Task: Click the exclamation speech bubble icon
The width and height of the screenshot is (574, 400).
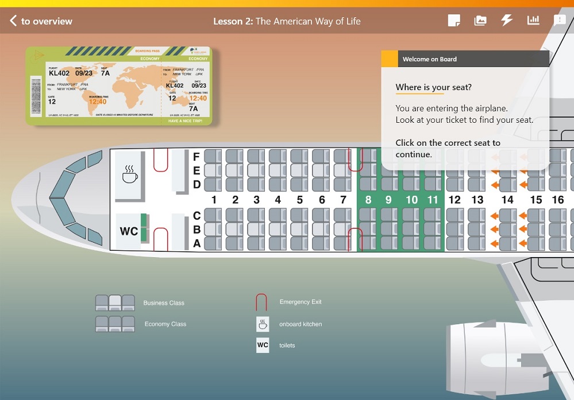Action: click(x=559, y=21)
